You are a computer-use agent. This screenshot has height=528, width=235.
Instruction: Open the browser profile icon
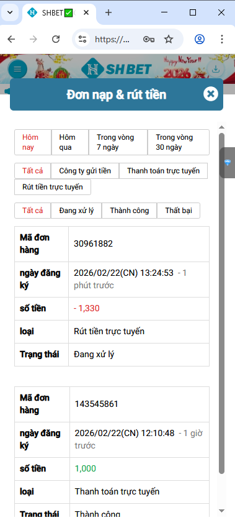200,39
